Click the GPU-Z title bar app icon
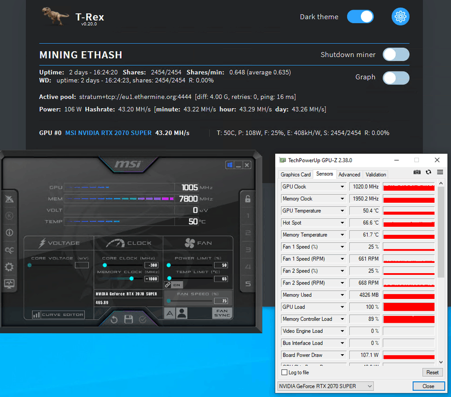Image resolution: width=451 pixels, height=397 pixels. pyautogui.click(x=282, y=160)
